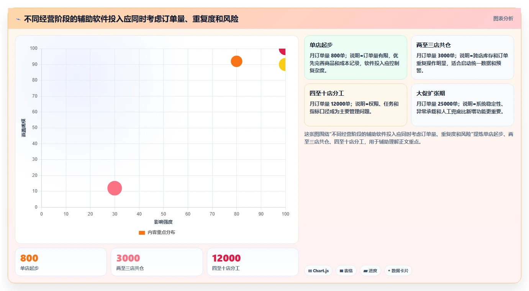The height and width of the screenshot is (291, 529).
Task: Select the orange bubble at x=80
Action: coord(236,61)
